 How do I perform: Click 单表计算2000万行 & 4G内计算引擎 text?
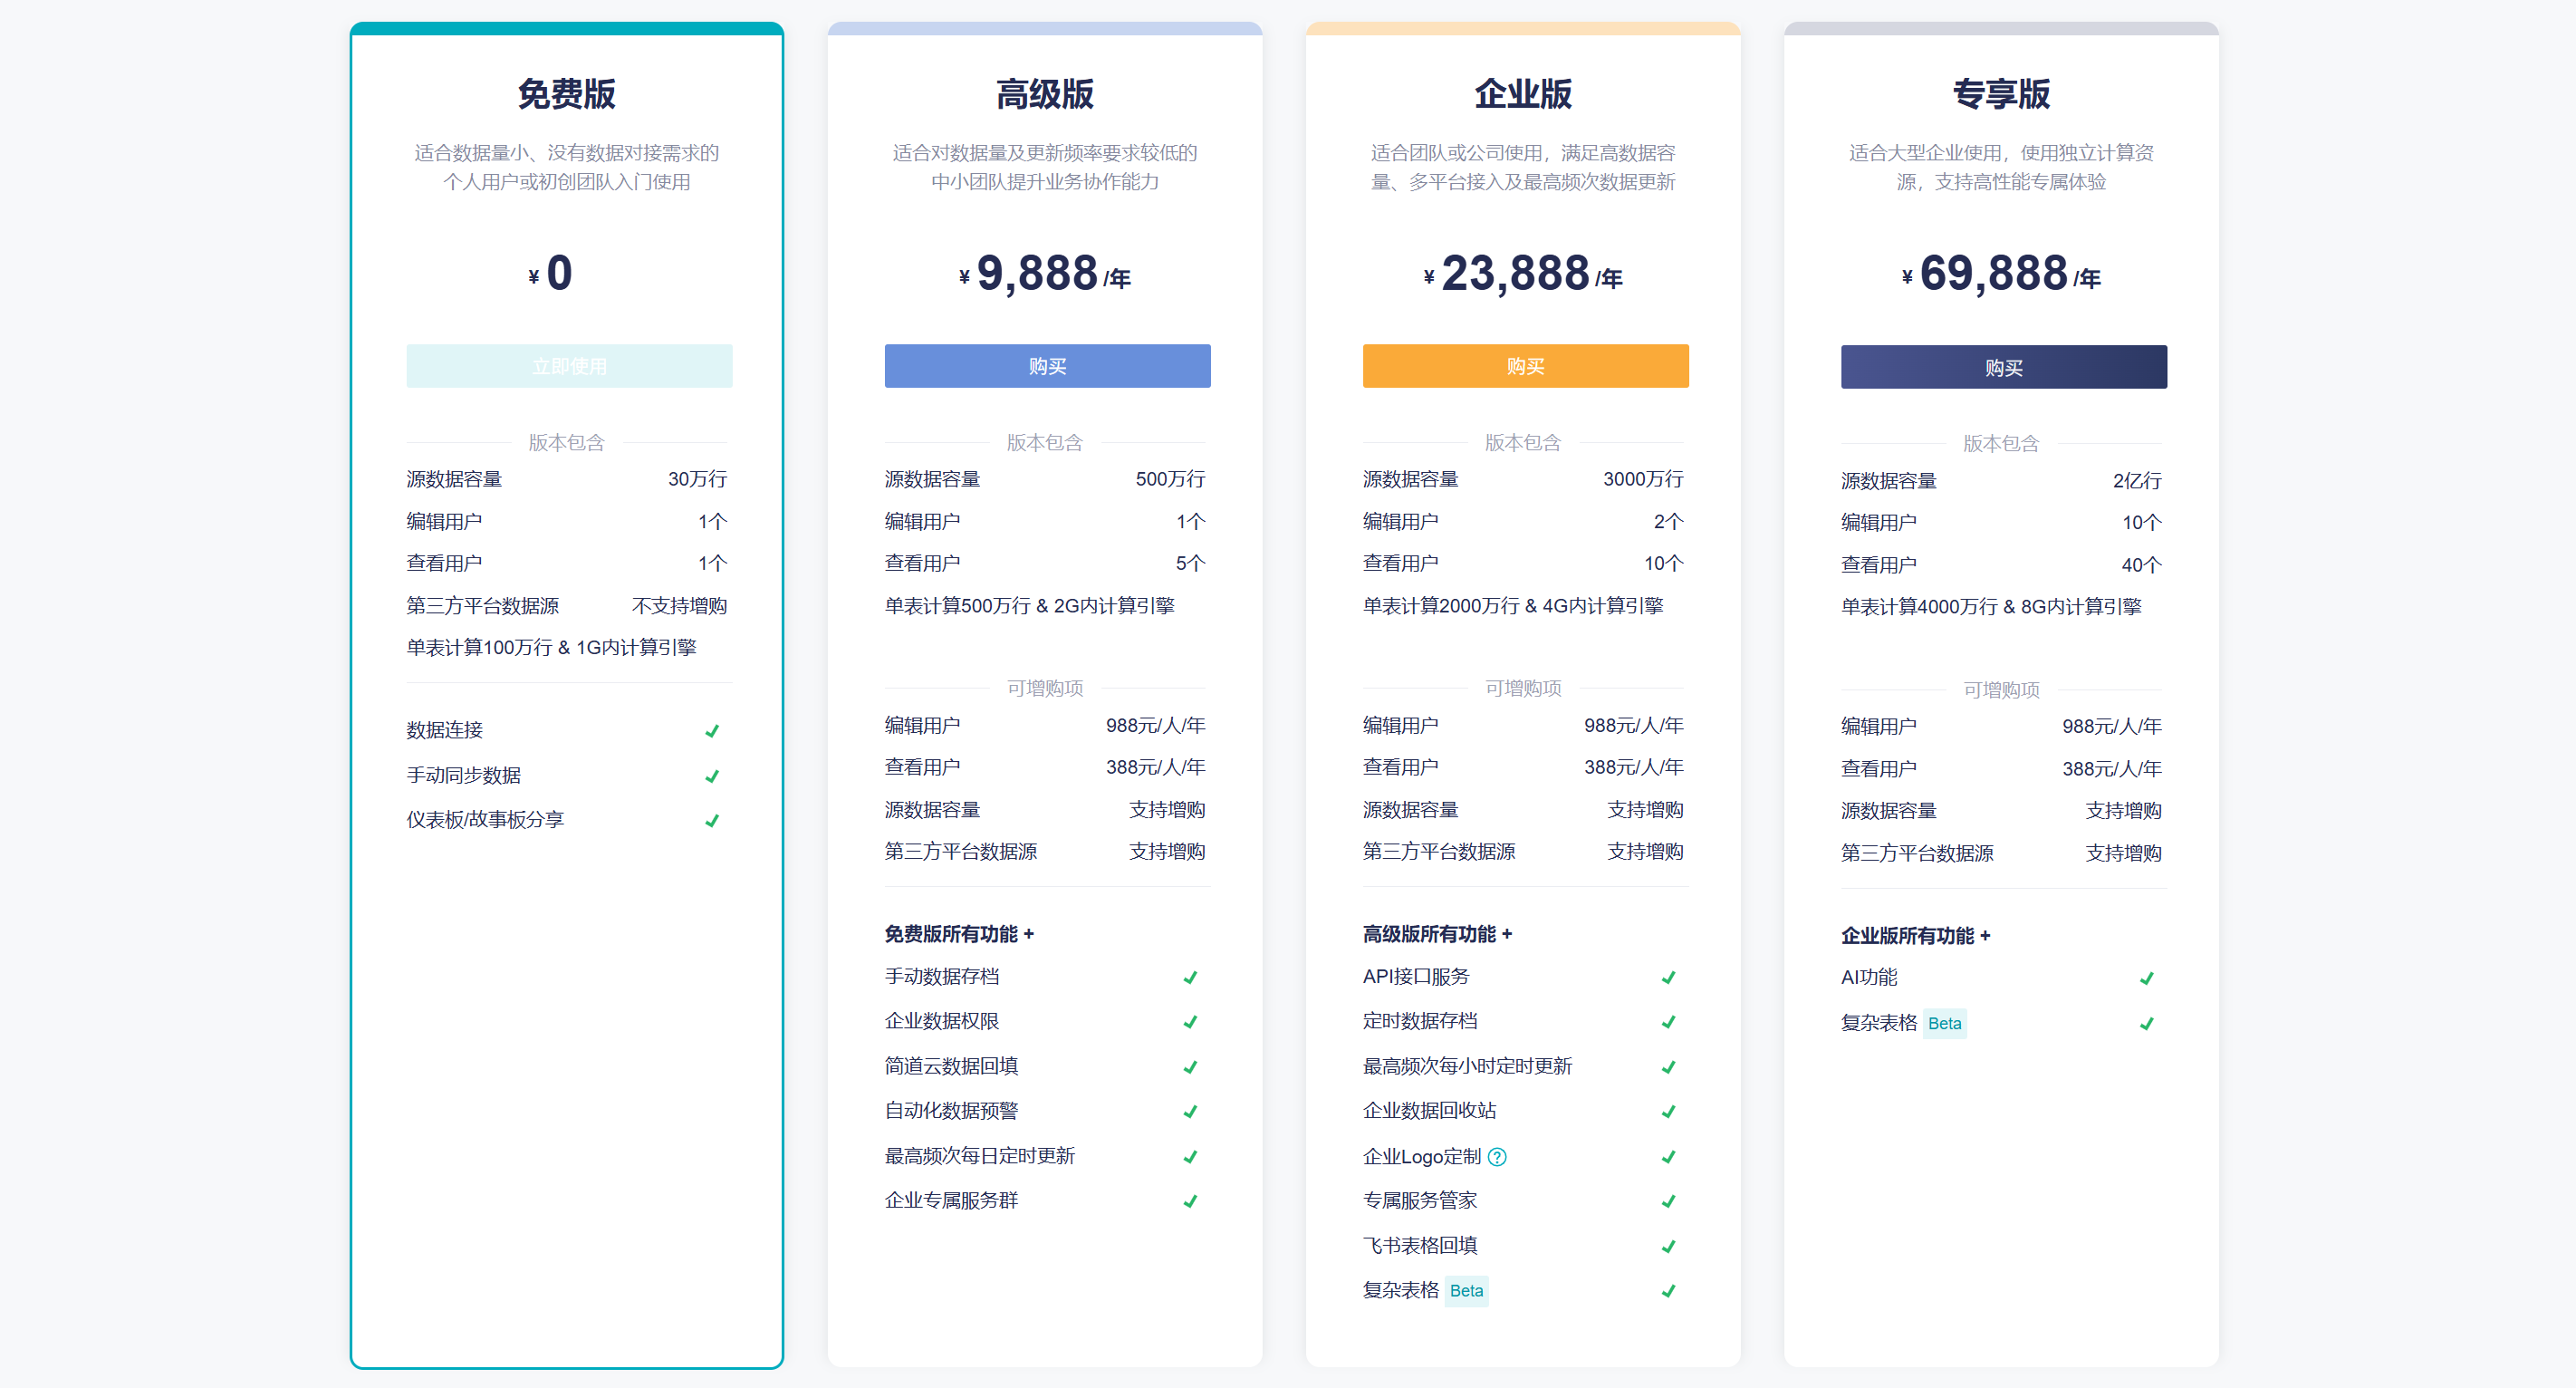pyautogui.click(x=1512, y=606)
